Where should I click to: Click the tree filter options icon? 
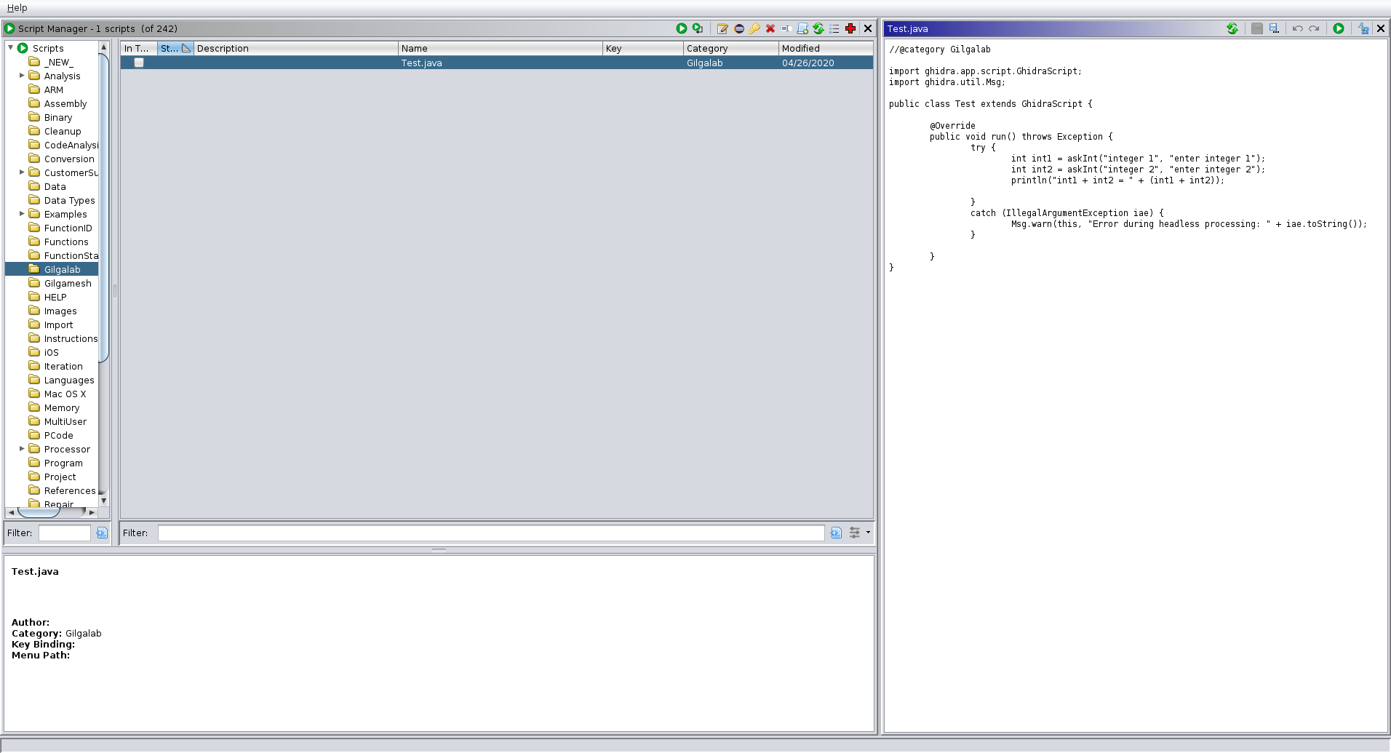(x=102, y=533)
